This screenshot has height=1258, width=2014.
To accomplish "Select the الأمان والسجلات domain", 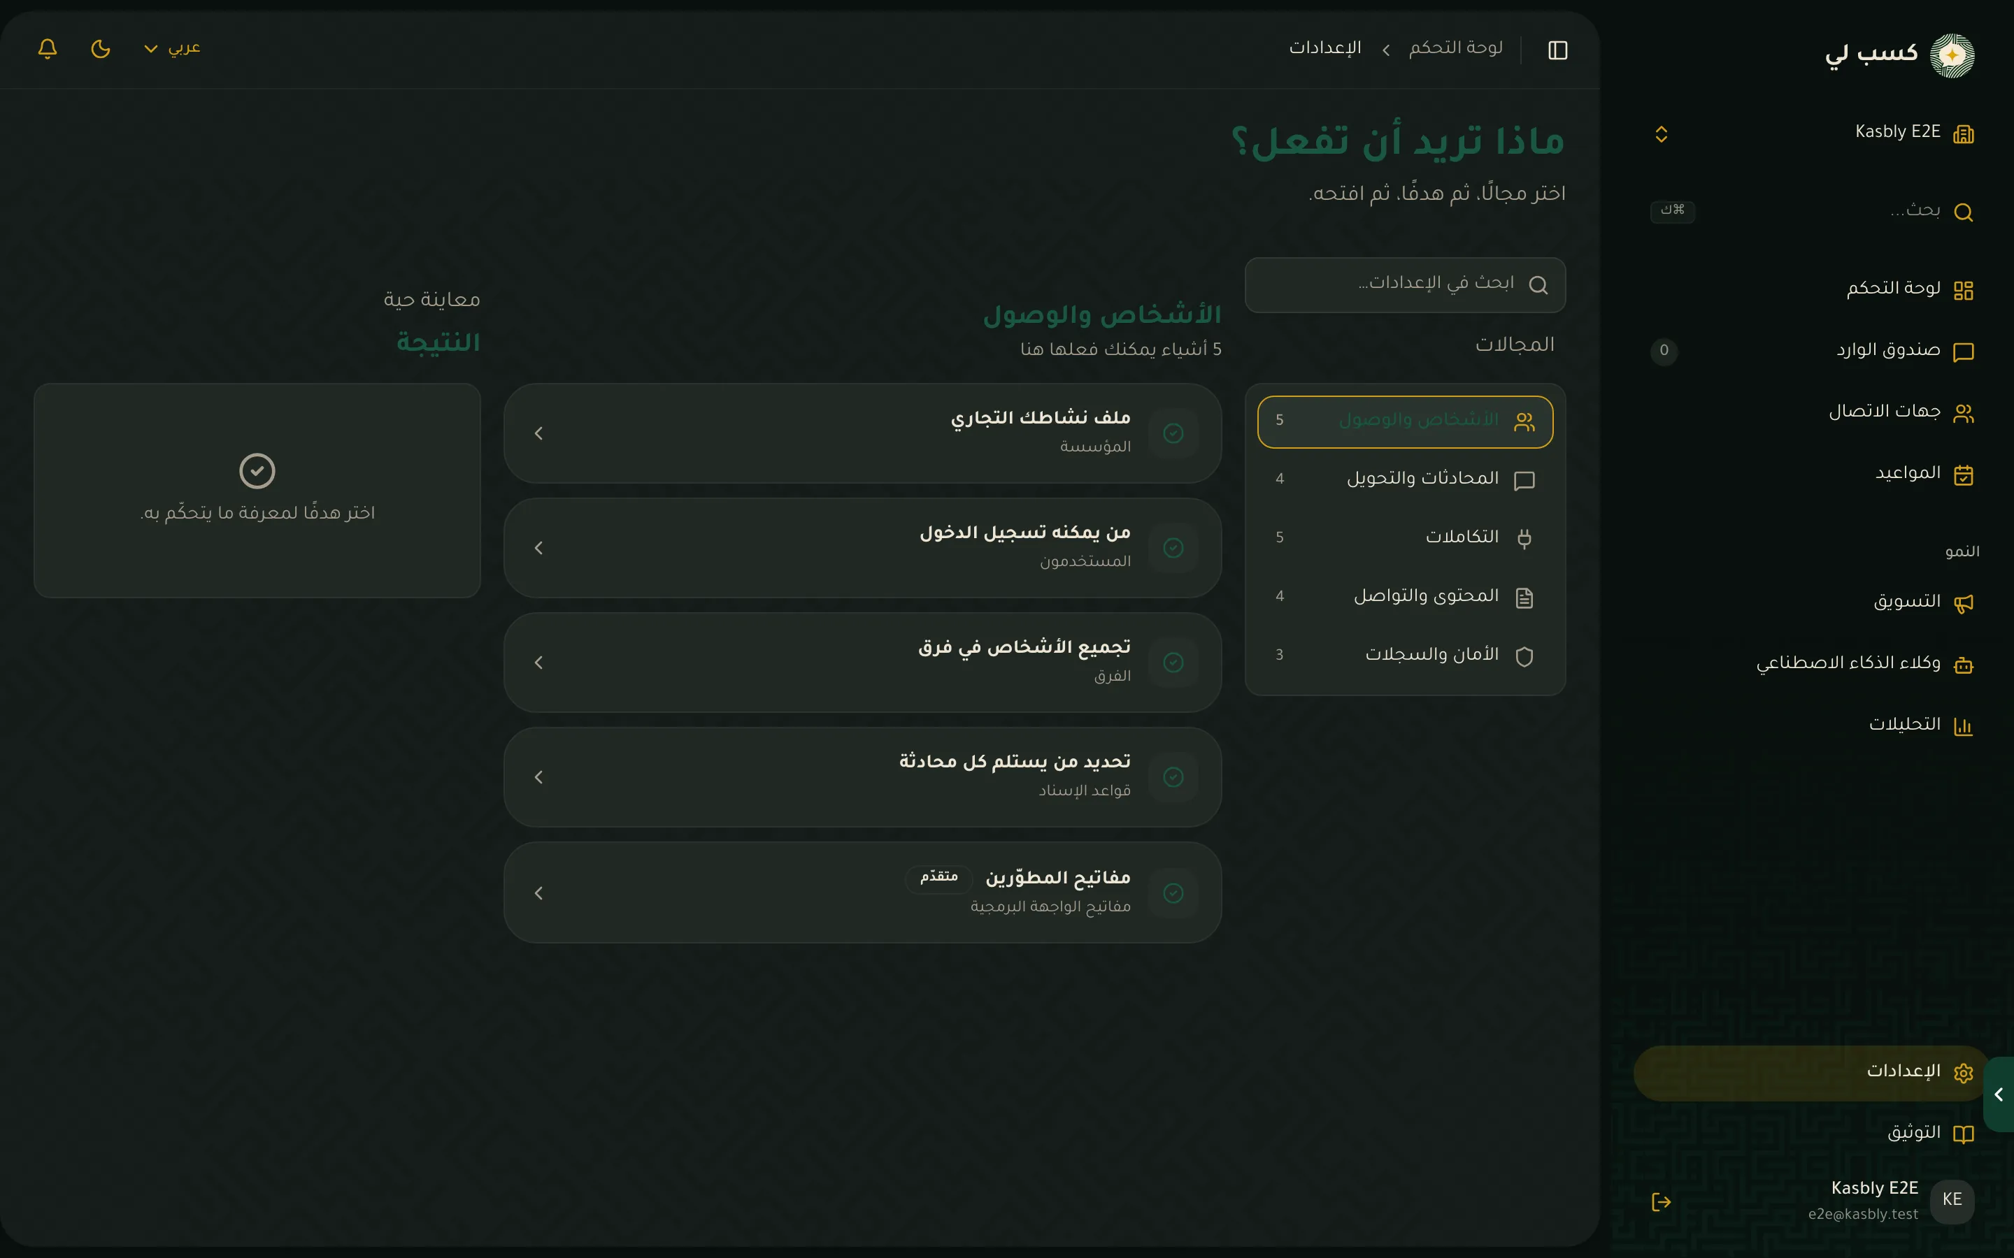I will pyautogui.click(x=1405, y=656).
